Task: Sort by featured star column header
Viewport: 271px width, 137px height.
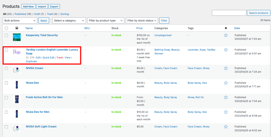Action: [x=226, y=28]
